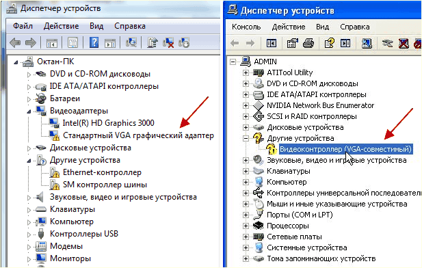Click the Properties sheet icon in the left window toolbar

(x=73, y=42)
